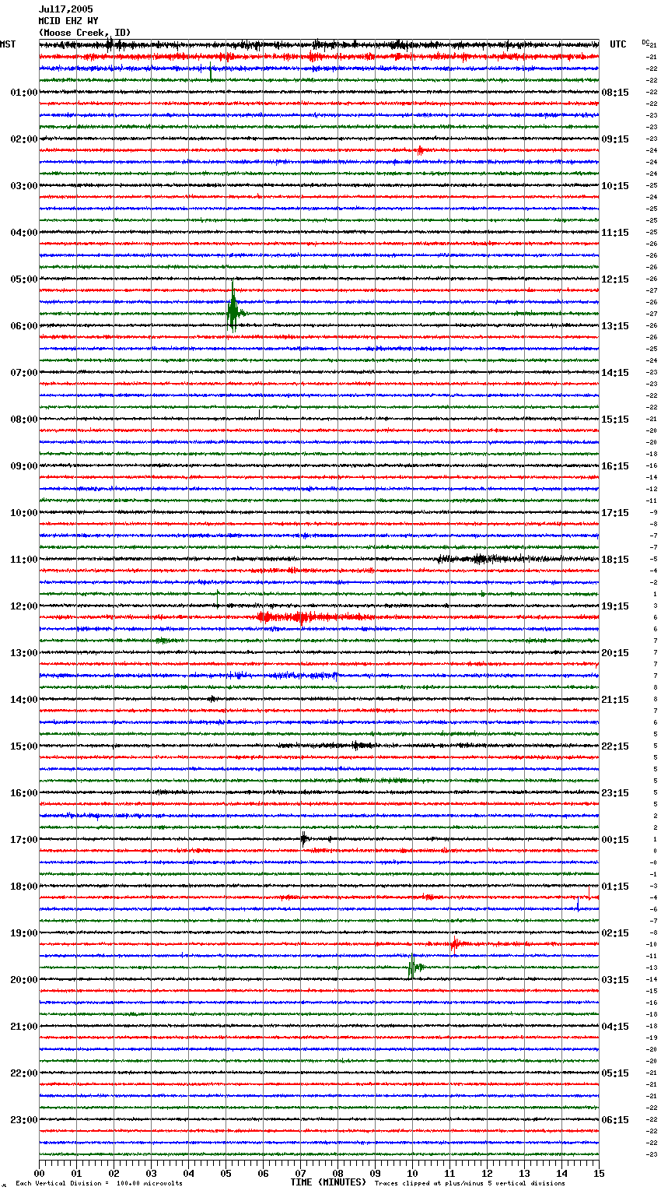Click the "04:00" MST hour label
The image size is (661, 1194).
[x=24, y=233]
